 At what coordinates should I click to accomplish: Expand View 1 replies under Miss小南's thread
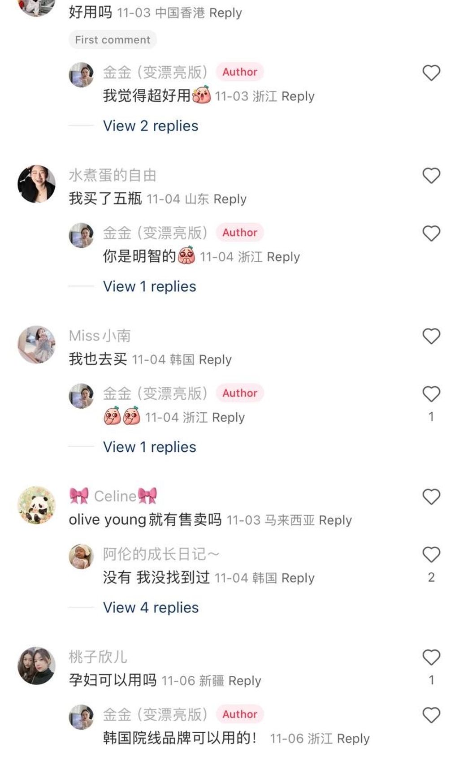click(x=150, y=447)
